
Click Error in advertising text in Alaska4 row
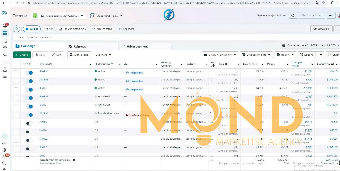coord(137,115)
